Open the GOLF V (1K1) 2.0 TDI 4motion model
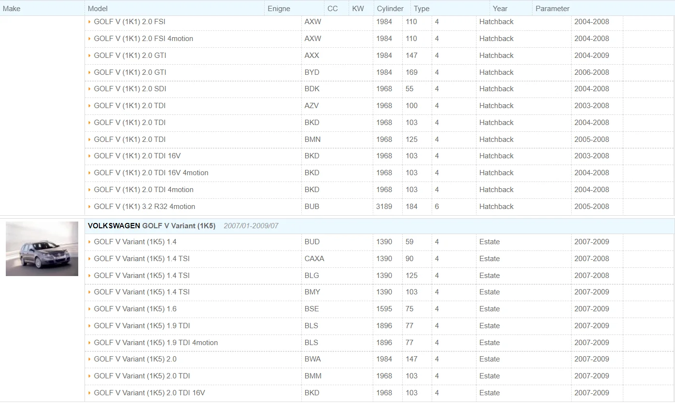This screenshot has height=403, width=675. coord(143,190)
